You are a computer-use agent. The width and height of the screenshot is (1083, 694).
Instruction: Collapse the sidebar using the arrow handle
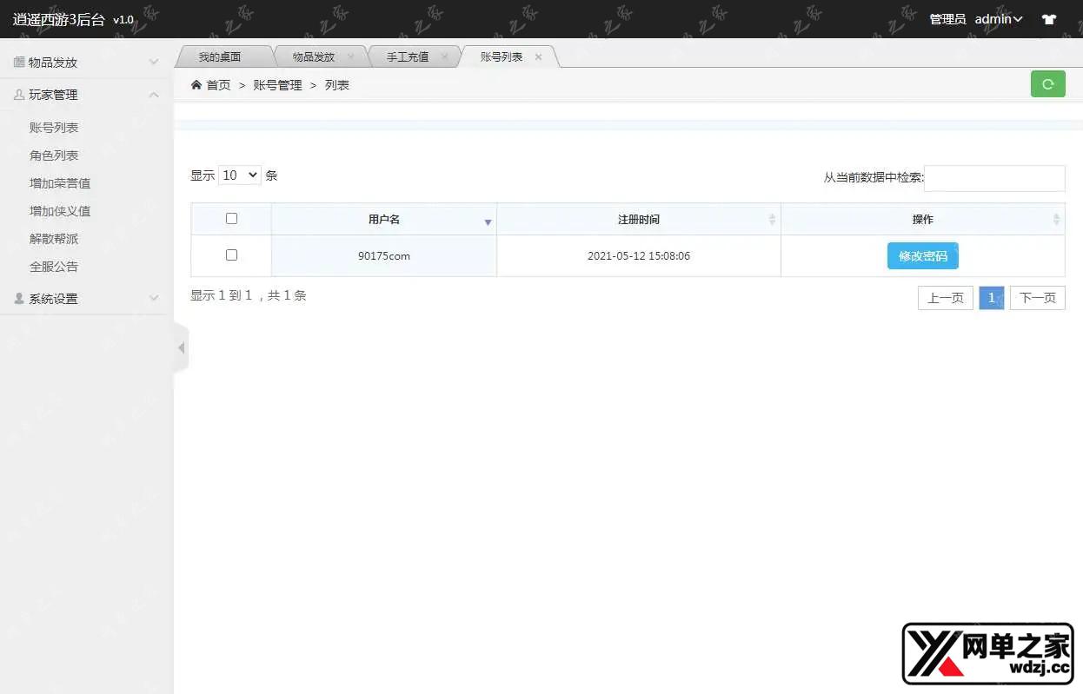click(x=181, y=347)
